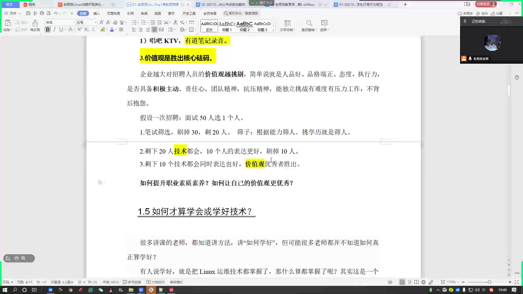Select the text highlight color icon
The height and width of the screenshot is (294, 523).
(103, 29)
